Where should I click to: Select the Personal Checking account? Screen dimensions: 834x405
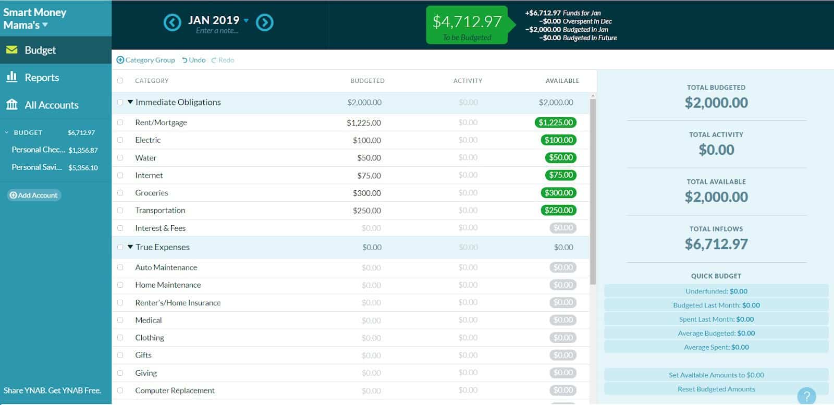(x=55, y=150)
